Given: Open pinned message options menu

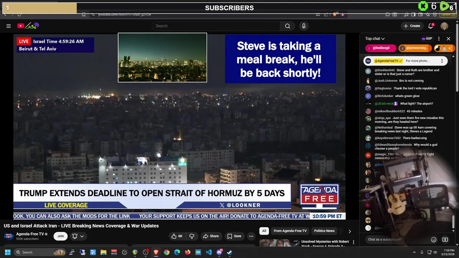Looking at the screenshot, I should [442, 61].
